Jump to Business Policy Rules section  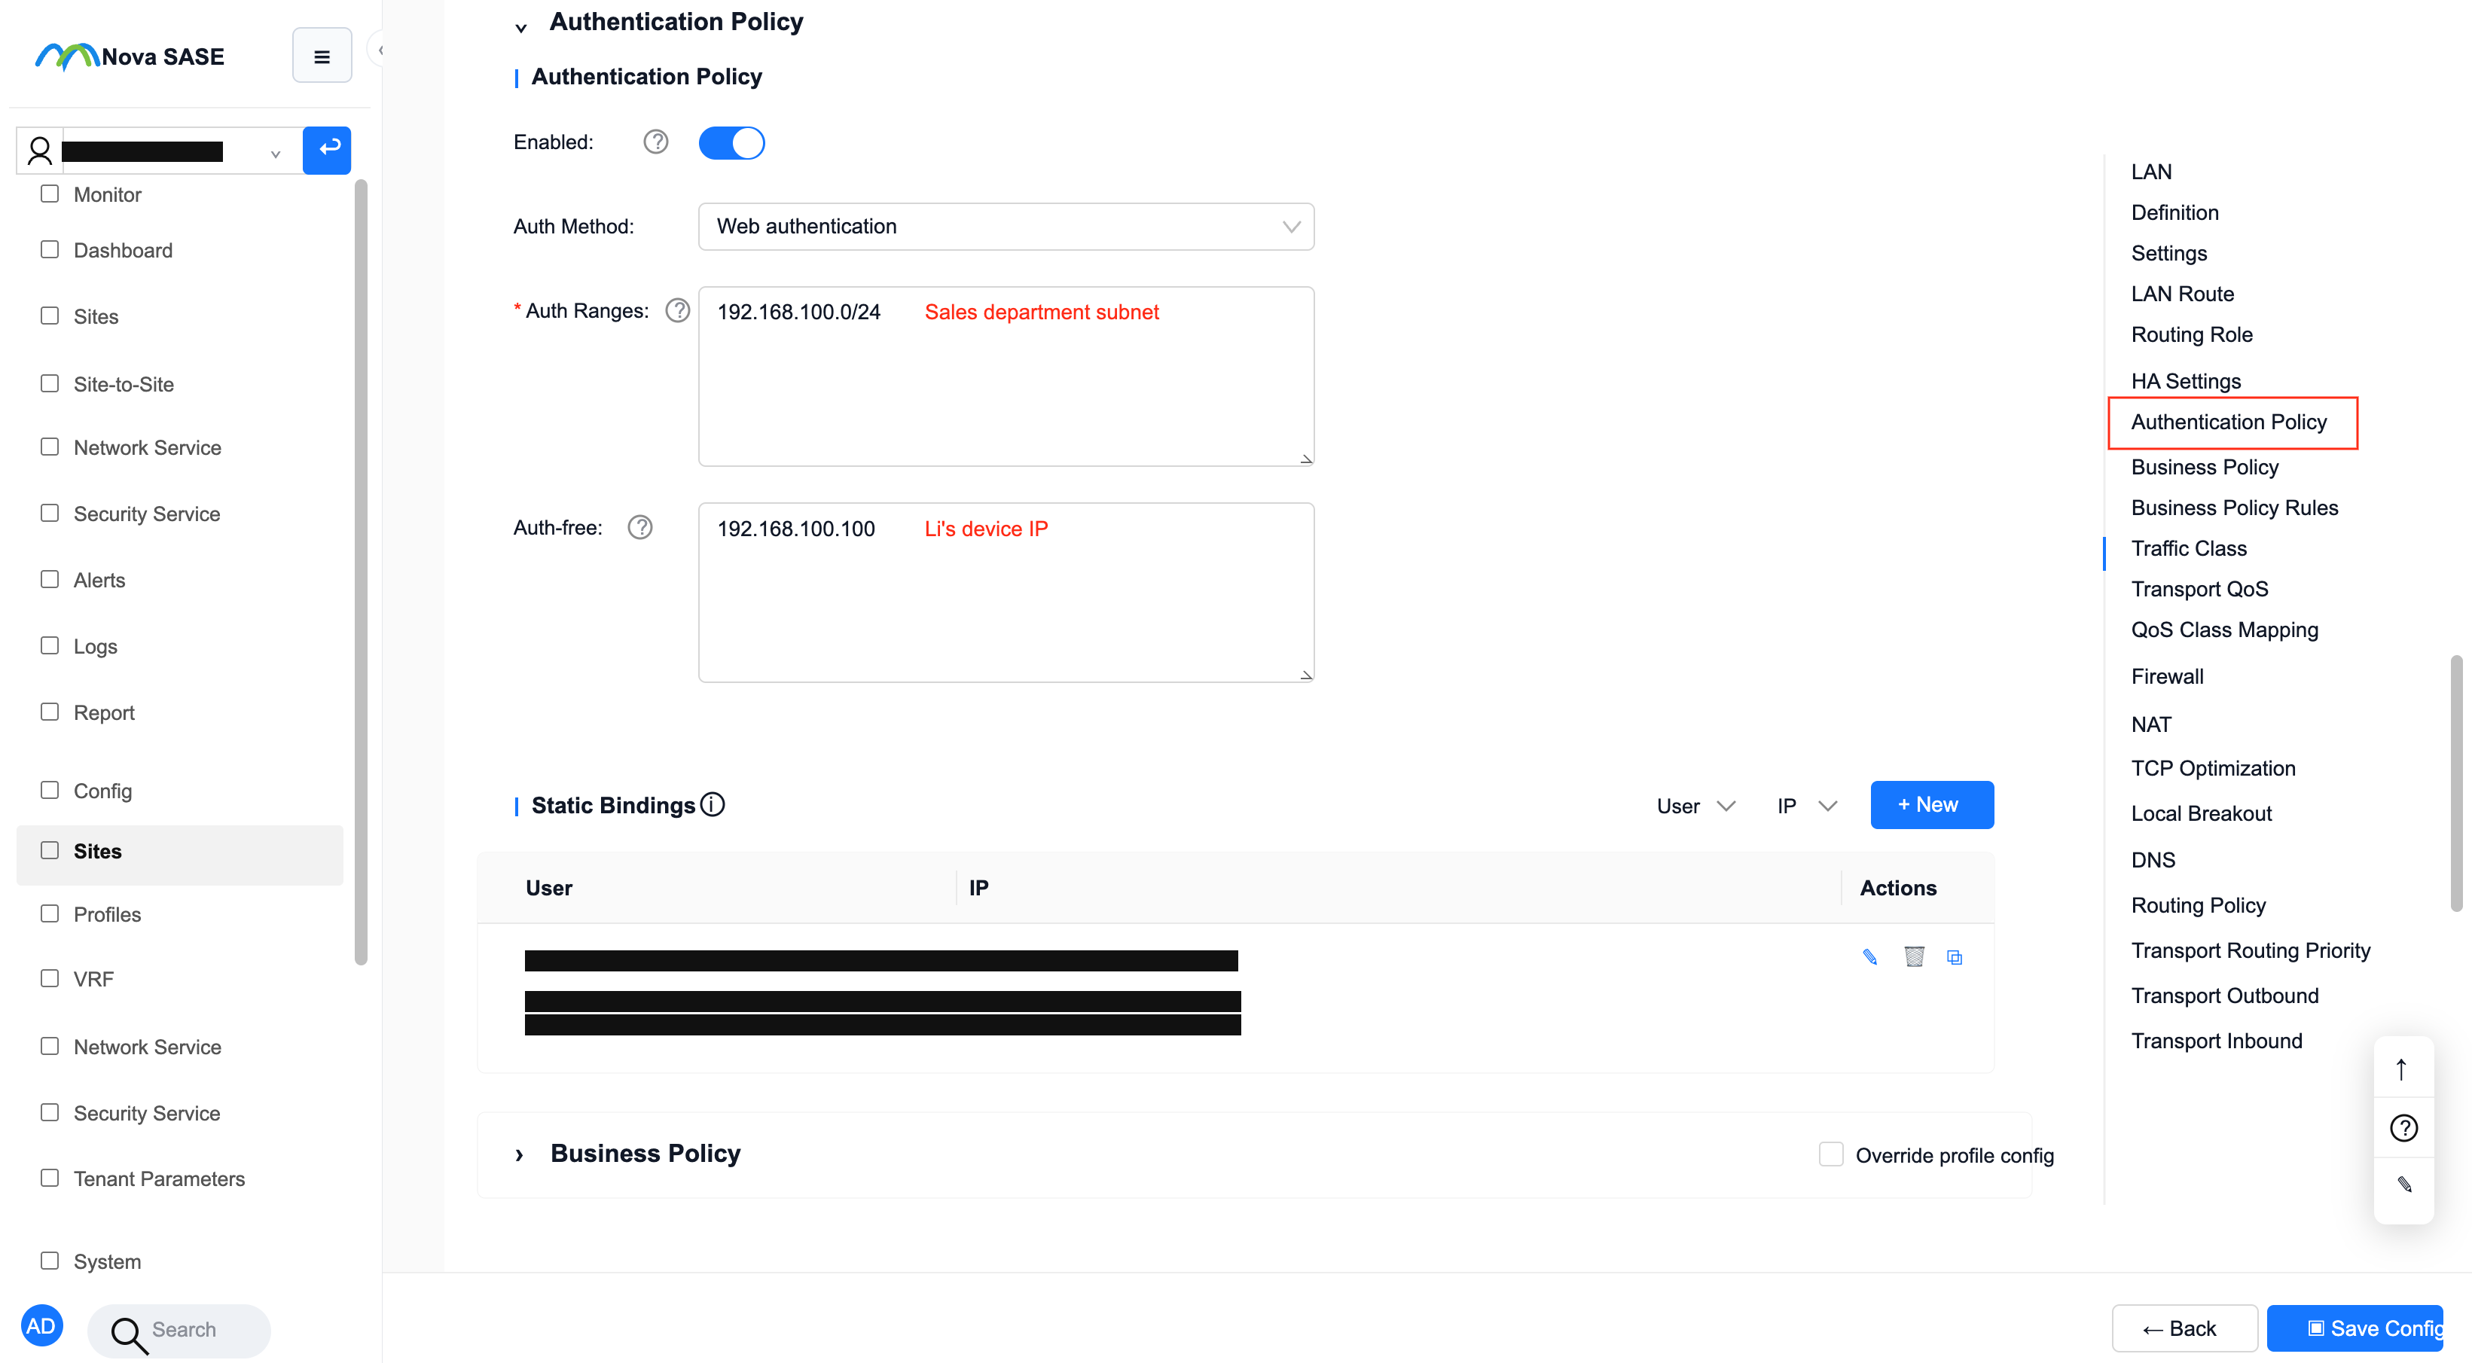point(2234,508)
